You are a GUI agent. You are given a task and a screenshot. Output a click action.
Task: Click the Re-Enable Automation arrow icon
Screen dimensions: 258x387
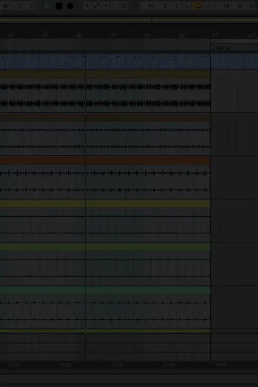106,6
